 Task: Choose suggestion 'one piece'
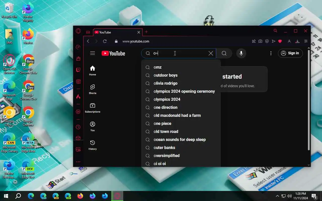pos(181,124)
